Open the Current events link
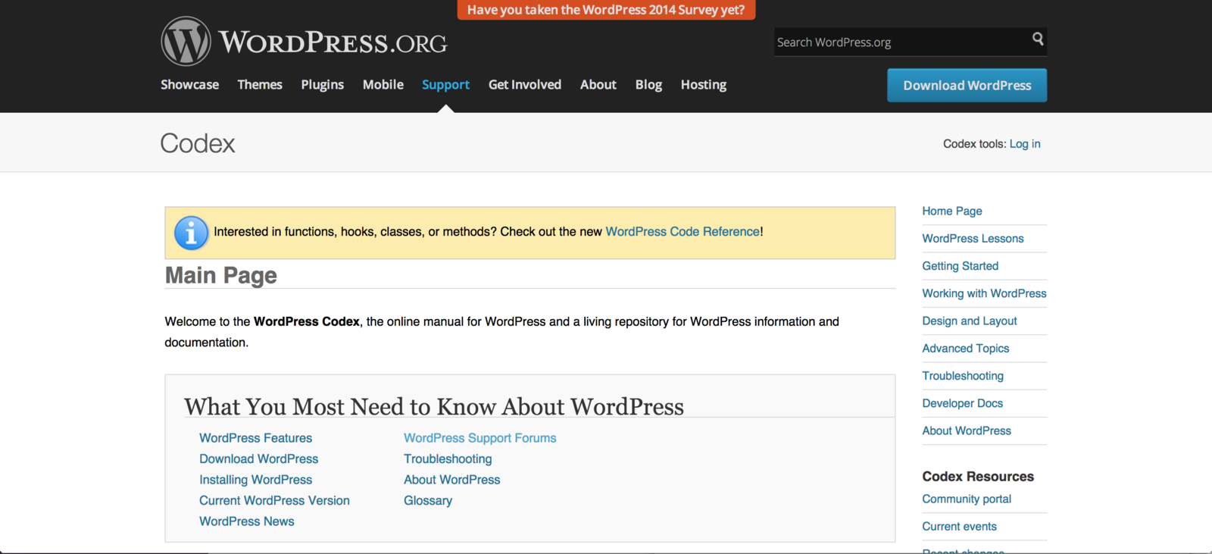The image size is (1212, 554). point(959,527)
